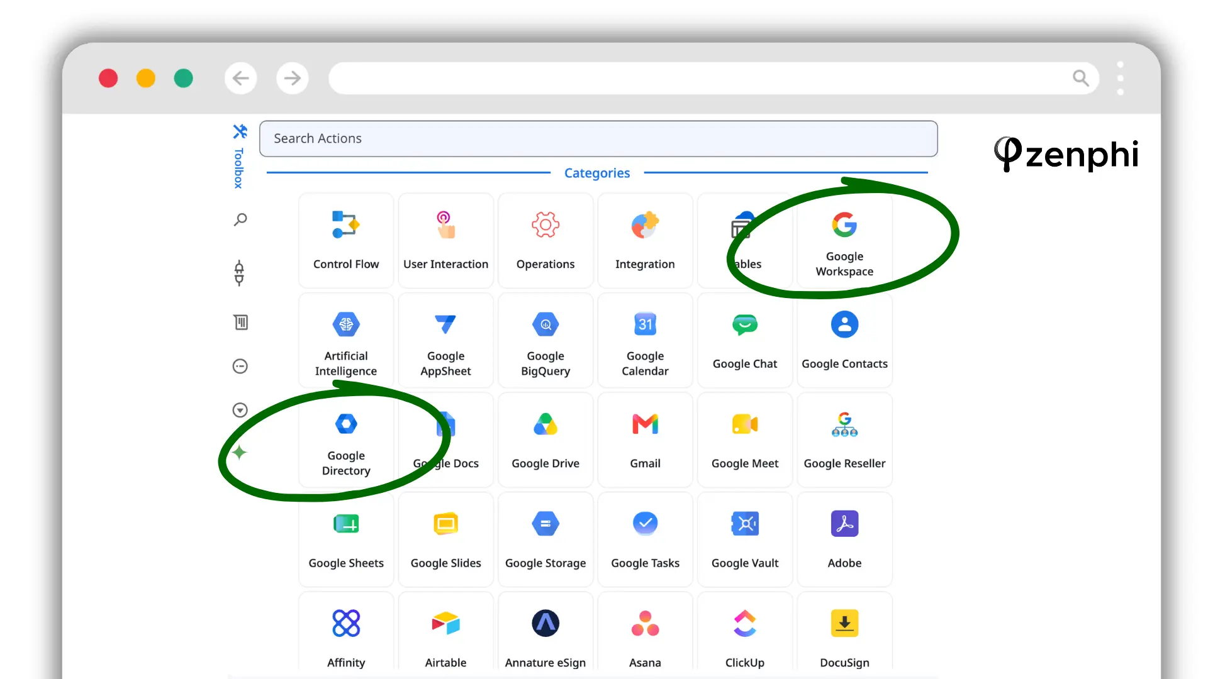This screenshot has width=1208, height=679.
Task: Open the Google Vault category
Action: [x=745, y=539]
